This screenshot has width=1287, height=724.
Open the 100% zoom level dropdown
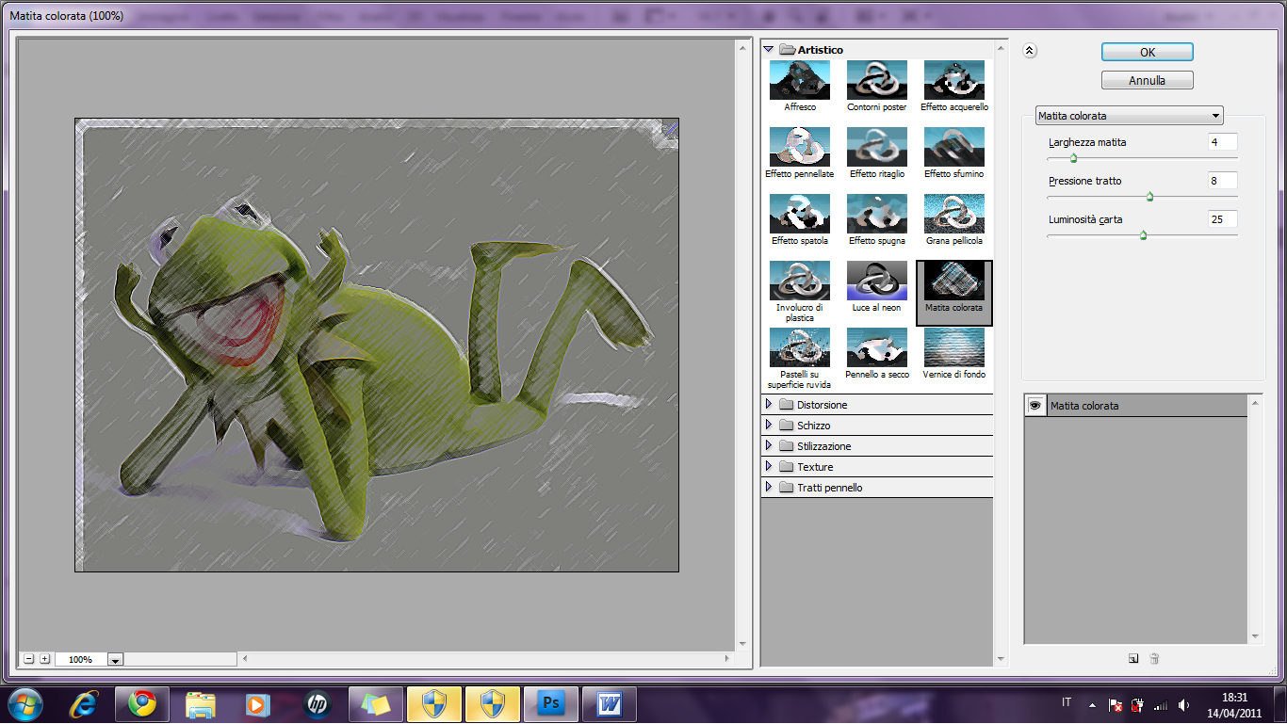click(x=115, y=660)
